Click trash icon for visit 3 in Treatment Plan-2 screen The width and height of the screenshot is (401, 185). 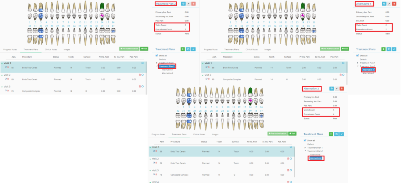click(x=140, y=87)
